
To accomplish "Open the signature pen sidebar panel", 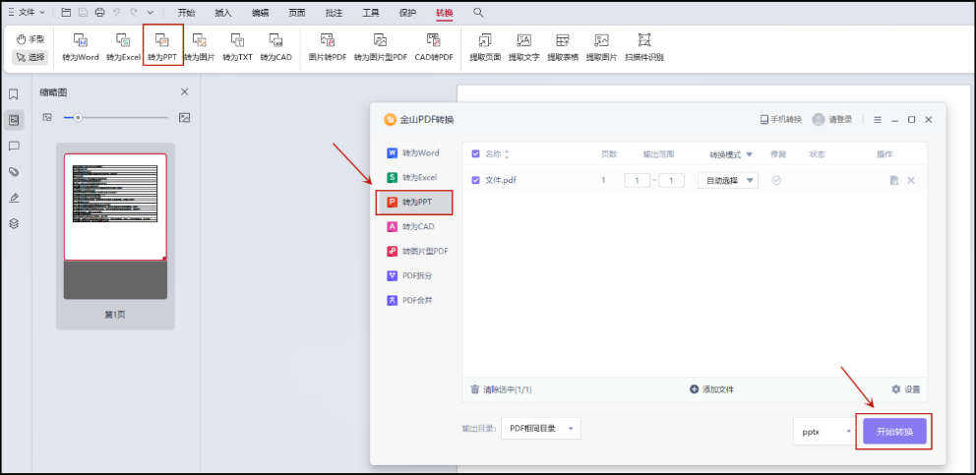I will tap(13, 198).
